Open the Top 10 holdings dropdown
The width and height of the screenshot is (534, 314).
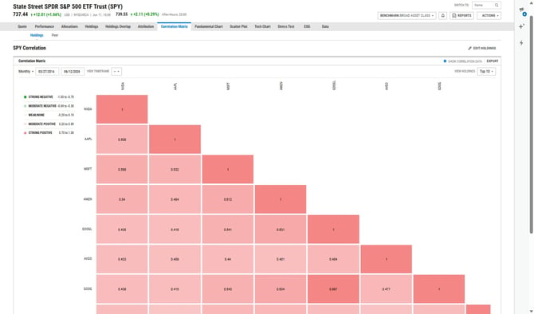click(x=486, y=72)
